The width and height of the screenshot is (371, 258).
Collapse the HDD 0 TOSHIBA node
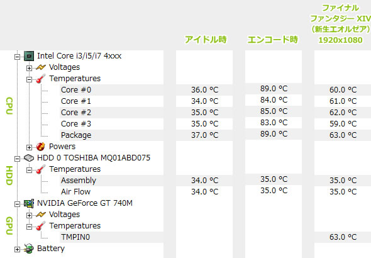coord(17,159)
